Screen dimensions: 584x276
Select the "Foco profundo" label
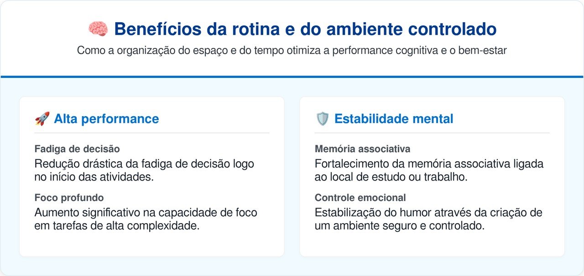[x=69, y=198]
